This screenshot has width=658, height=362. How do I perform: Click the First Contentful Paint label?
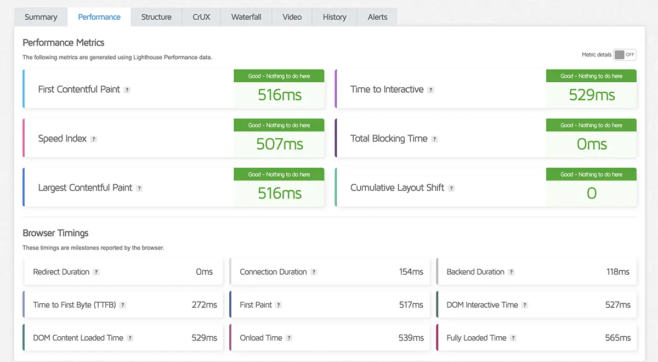pyautogui.click(x=79, y=89)
